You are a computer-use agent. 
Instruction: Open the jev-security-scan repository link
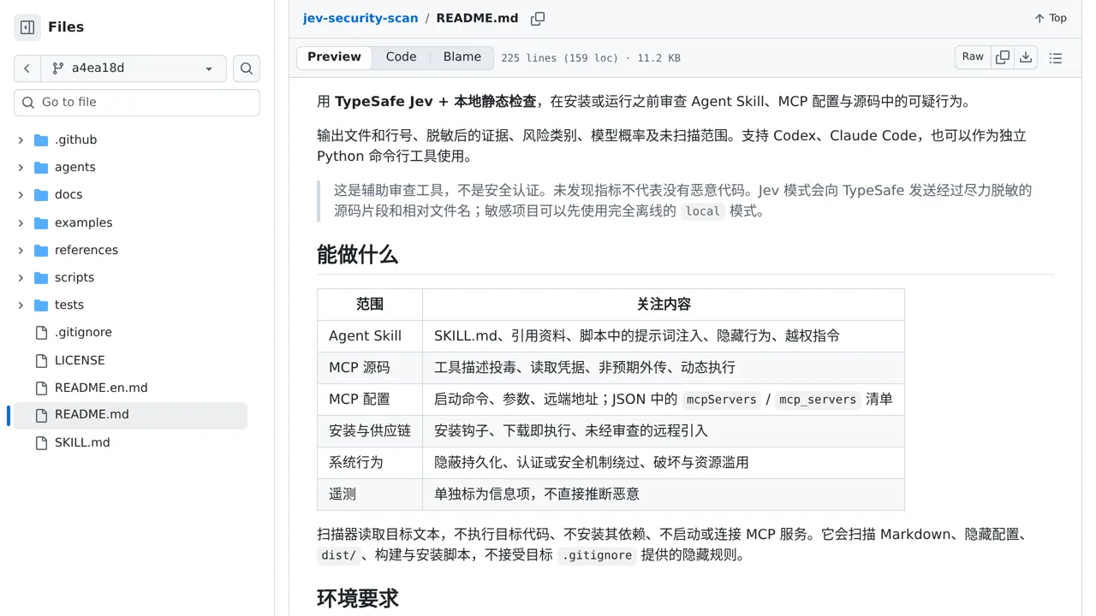point(360,18)
